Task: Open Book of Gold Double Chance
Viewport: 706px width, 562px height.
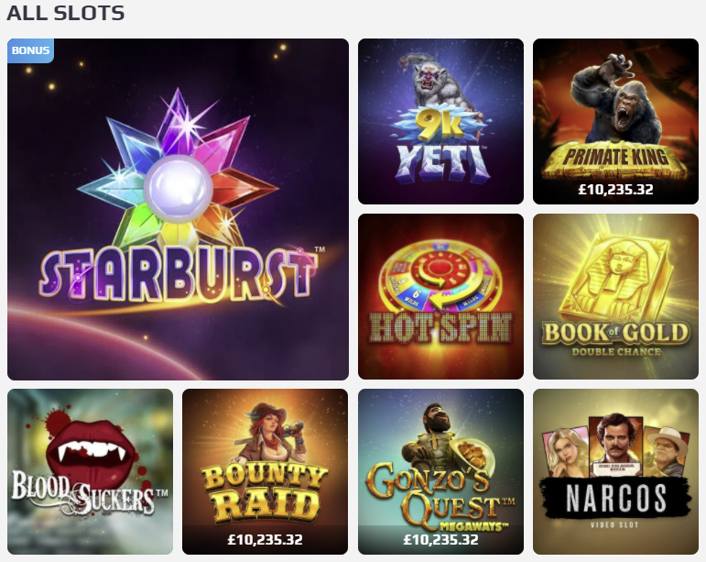Action: [x=615, y=296]
